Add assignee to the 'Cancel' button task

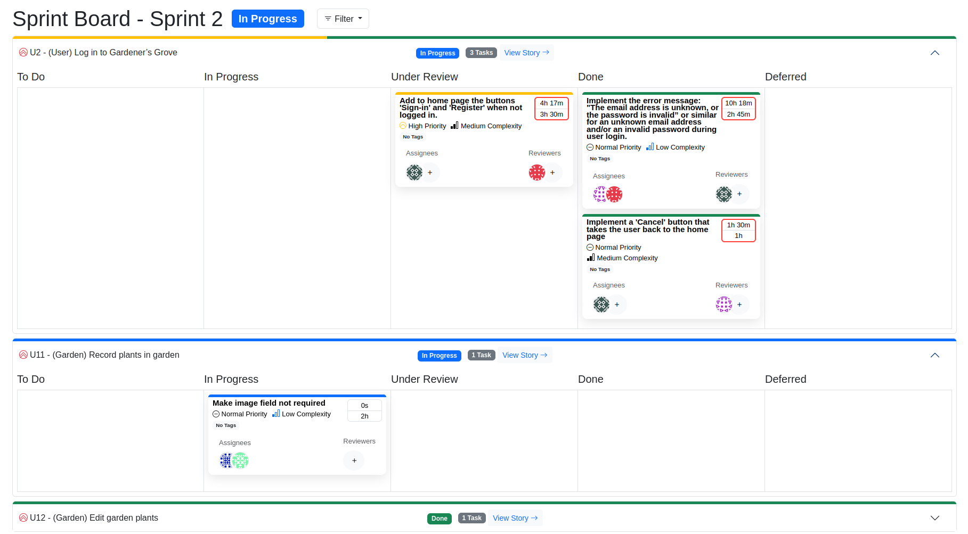[617, 305]
